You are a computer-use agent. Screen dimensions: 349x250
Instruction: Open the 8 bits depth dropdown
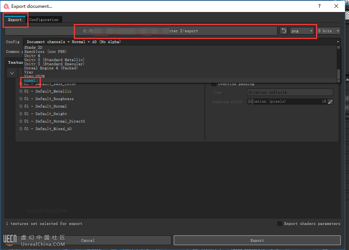(329, 31)
